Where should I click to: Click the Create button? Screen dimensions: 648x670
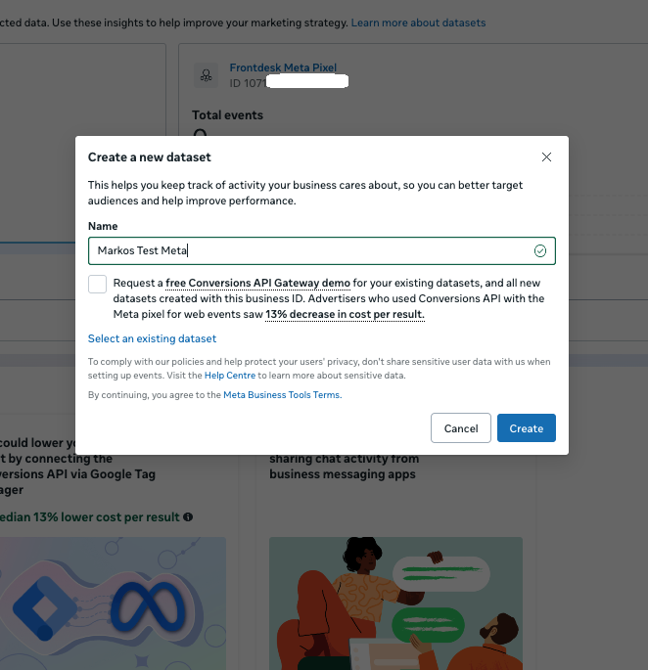click(526, 427)
